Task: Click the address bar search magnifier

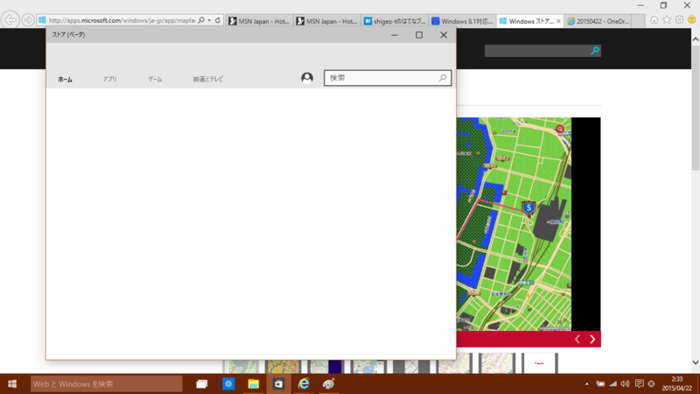Action: 201,20
